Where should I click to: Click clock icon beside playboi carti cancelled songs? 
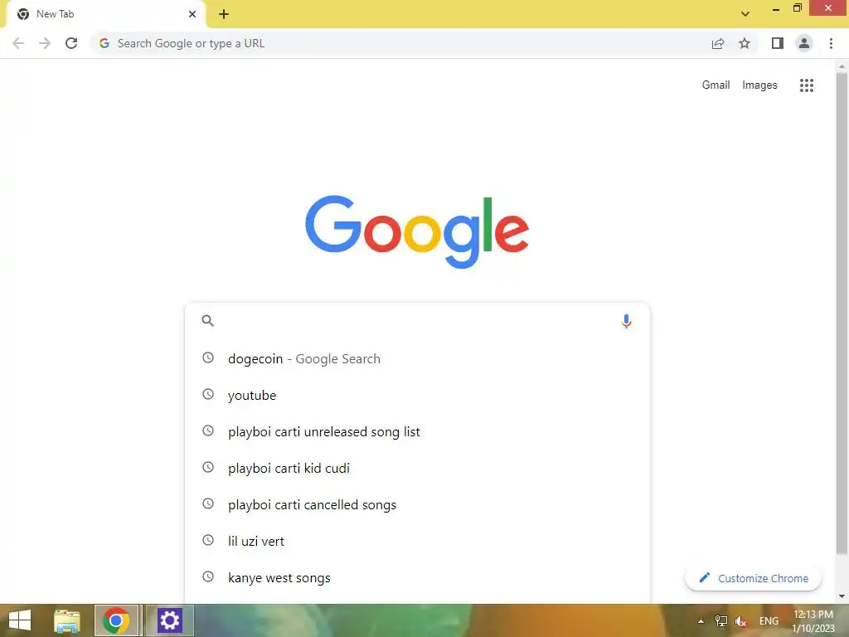(208, 503)
